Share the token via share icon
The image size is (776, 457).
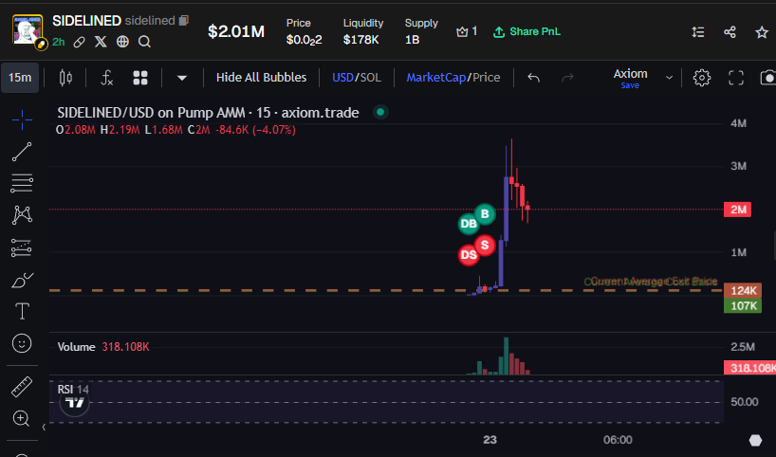click(730, 32)
